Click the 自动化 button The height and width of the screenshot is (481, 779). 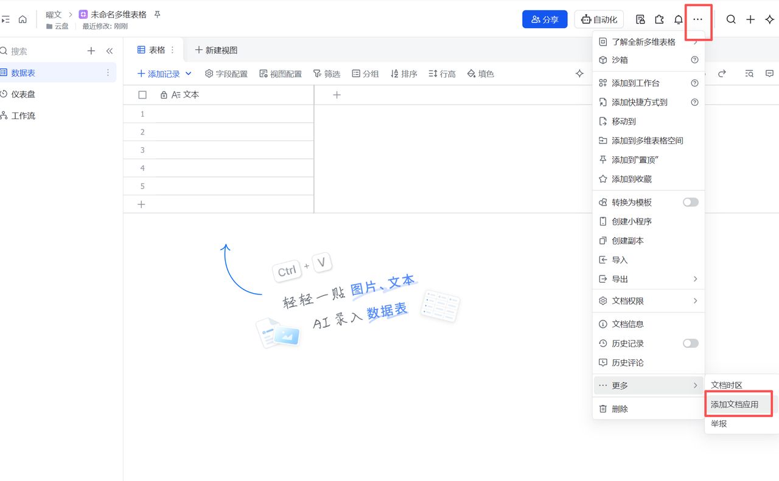point(599,19)
